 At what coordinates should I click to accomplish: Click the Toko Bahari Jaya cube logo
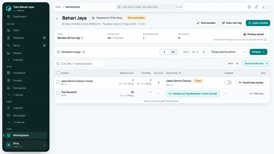[9, 9]
